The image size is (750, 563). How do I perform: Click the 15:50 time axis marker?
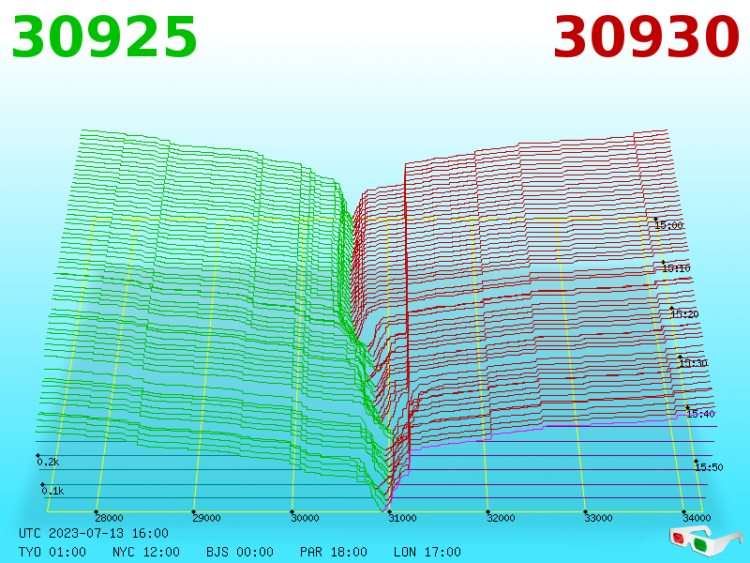coord(709,466)
